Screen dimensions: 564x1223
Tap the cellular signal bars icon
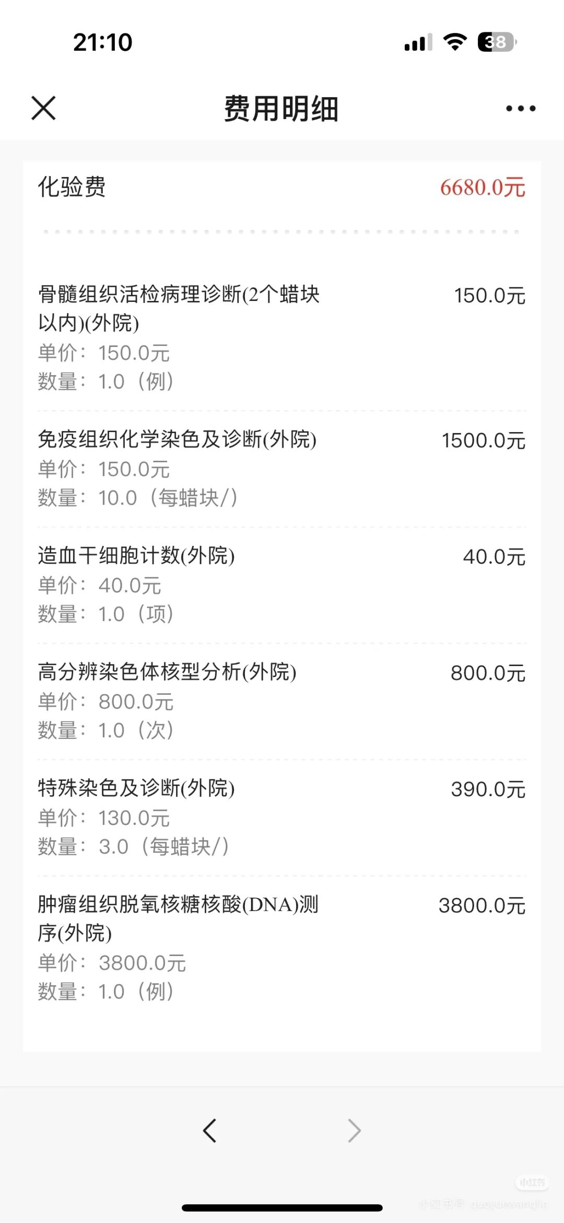pos(418,42)
